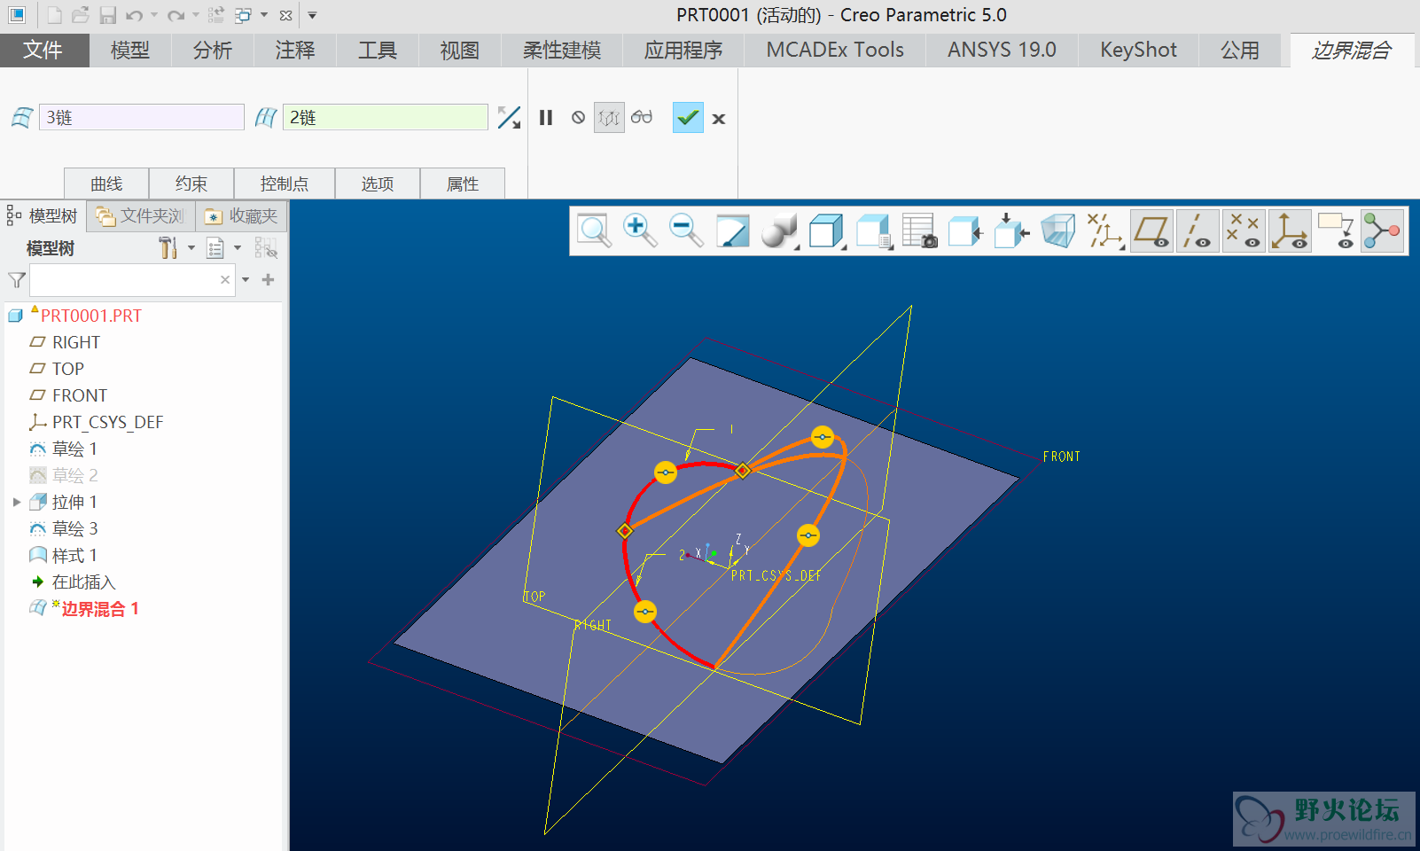Switch to the 柔性建模 ribbon tab
Viewport: 1420px width, 851px height.
coord(562,51)
